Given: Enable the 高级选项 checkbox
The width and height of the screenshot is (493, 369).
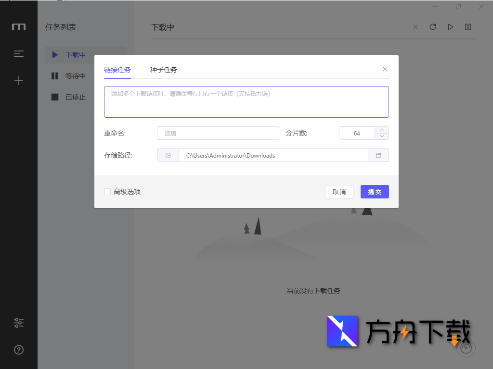Looking at the screenshot, I should [107, 192].
